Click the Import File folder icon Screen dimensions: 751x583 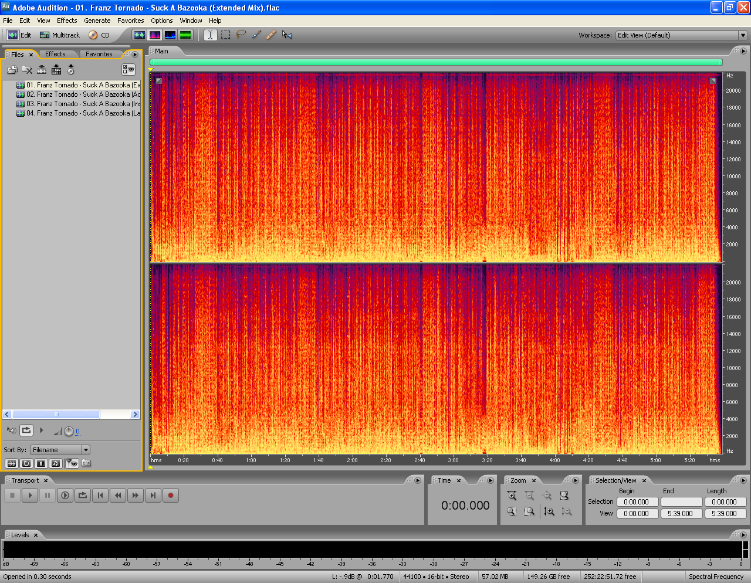click(x=12, y=70)
